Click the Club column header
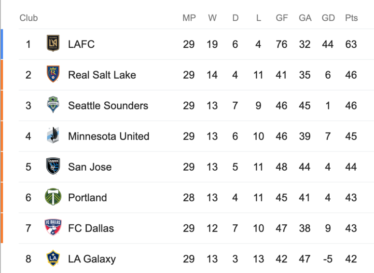374x273 pixels. [x=28, y=18]
